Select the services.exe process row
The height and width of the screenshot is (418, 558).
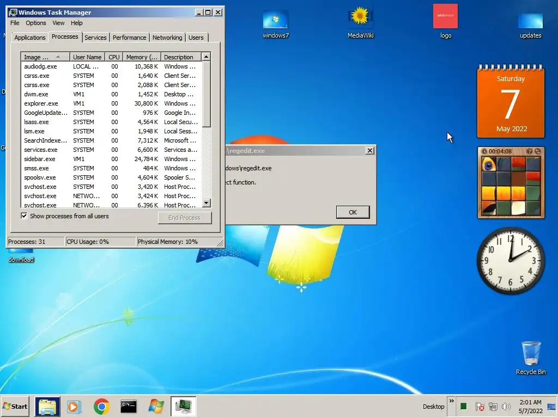click(x=111, y=150)
